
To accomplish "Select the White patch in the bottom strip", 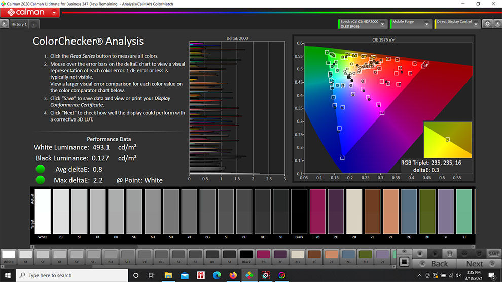I will 9,256.
